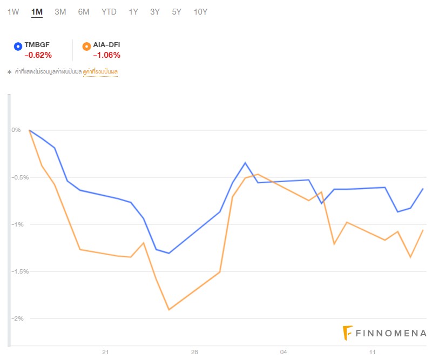Screen dimensions: 432x359
Task: Click the TMBGF fund name label
Action: (38, 45)
